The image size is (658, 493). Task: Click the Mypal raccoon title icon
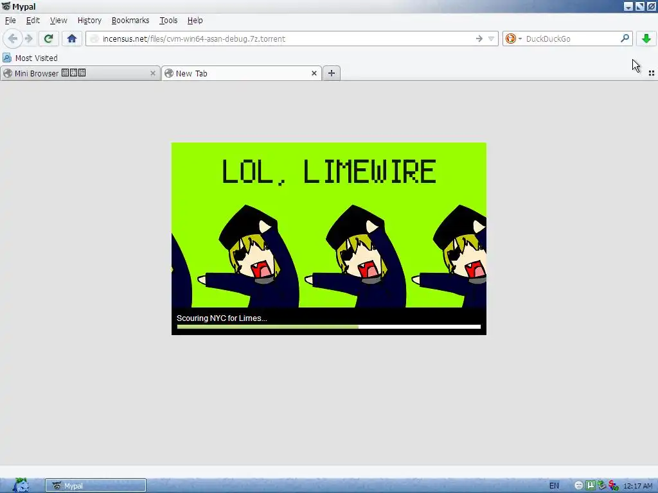(6, 6)
